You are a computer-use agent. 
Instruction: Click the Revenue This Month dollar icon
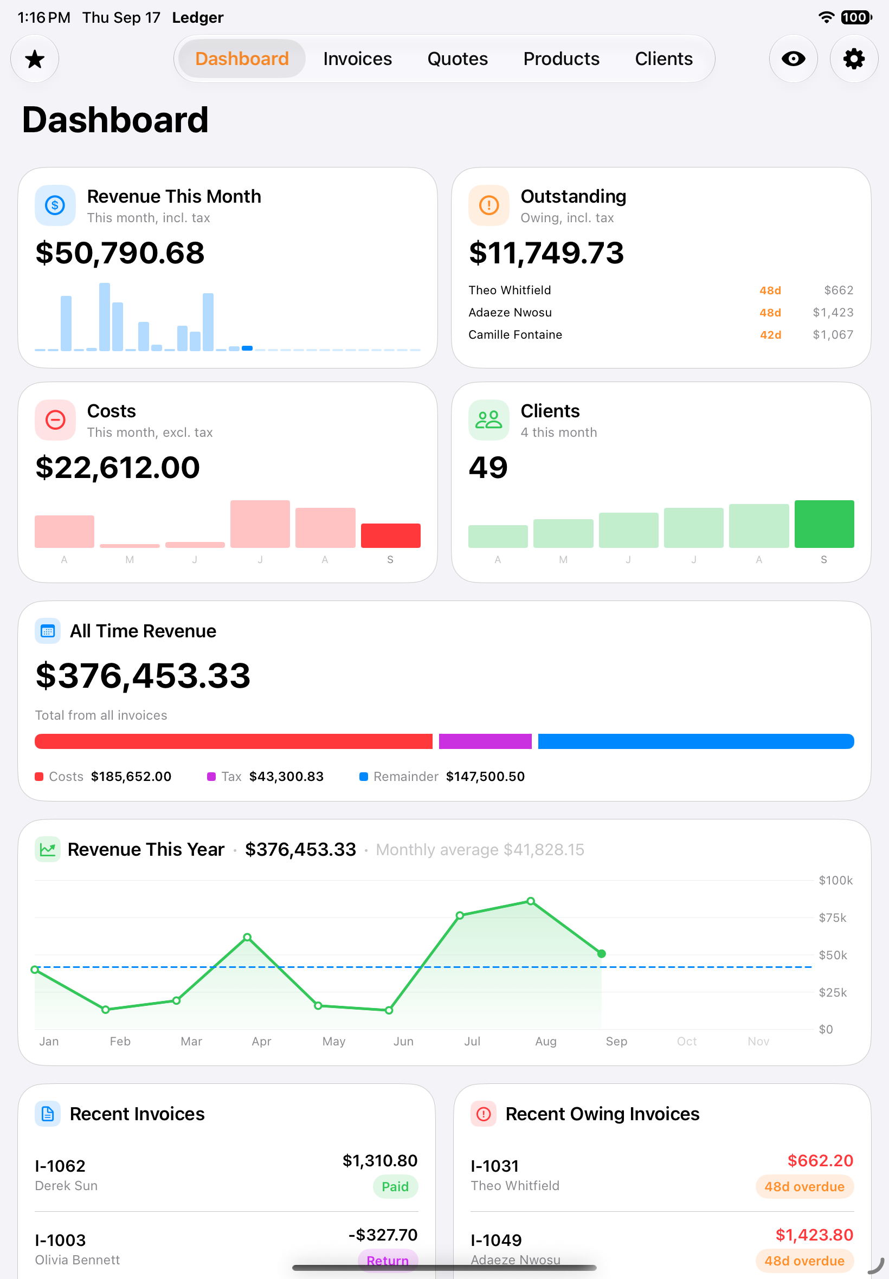point(55,205)
